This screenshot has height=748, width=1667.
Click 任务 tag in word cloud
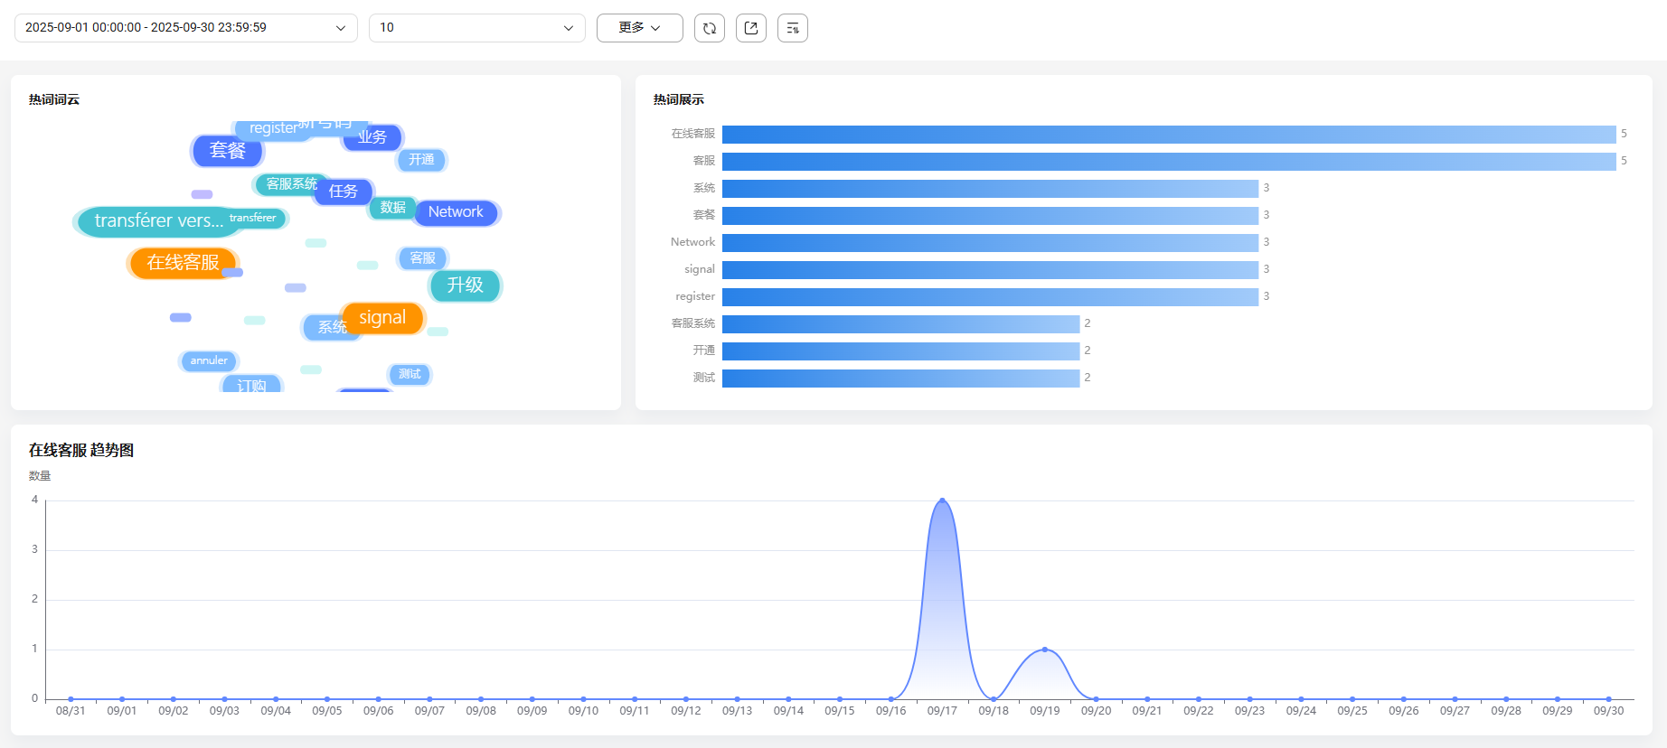pos(344,192)
